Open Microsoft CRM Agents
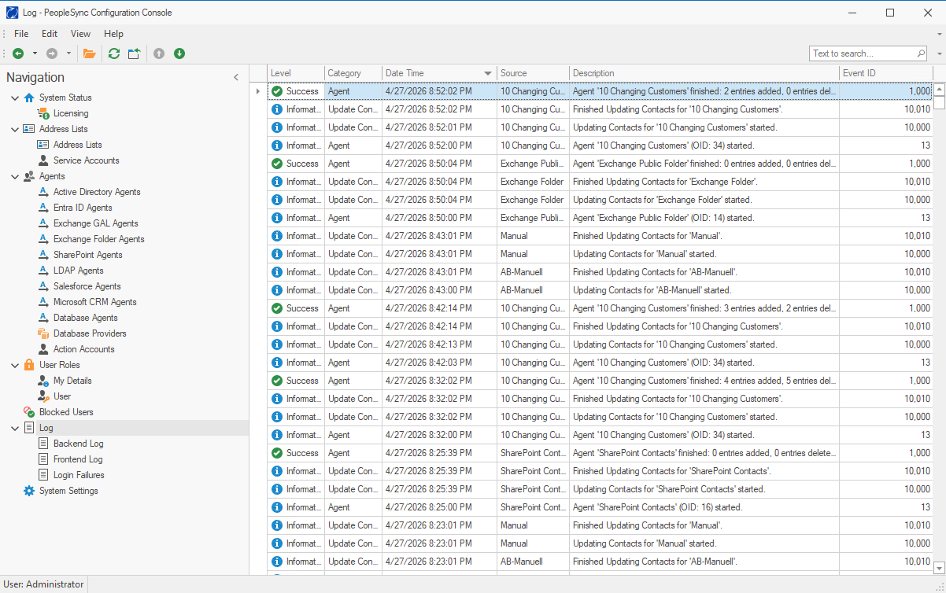This screenshot has height=593, width=946. click(x=95, y=302)
